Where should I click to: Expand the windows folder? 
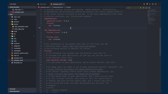17,43
